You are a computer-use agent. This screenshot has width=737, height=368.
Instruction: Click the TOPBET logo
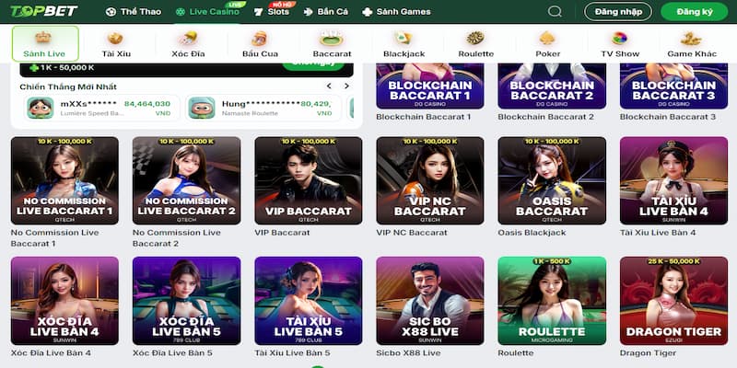point(43,11)
